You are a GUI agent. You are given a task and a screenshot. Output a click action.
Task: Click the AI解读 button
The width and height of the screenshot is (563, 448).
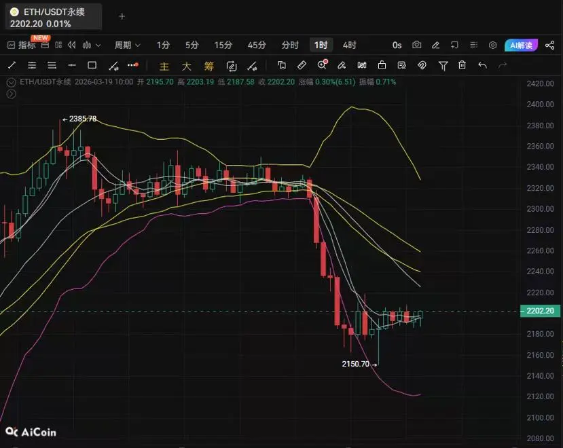(x=521, y=45)
